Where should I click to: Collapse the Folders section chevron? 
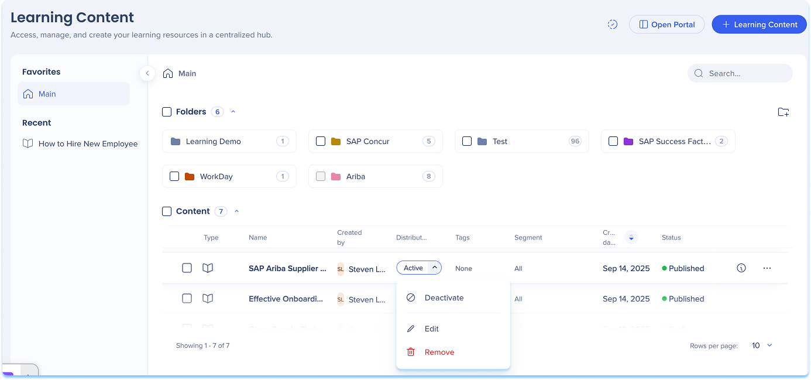click(x=233, y=112)
